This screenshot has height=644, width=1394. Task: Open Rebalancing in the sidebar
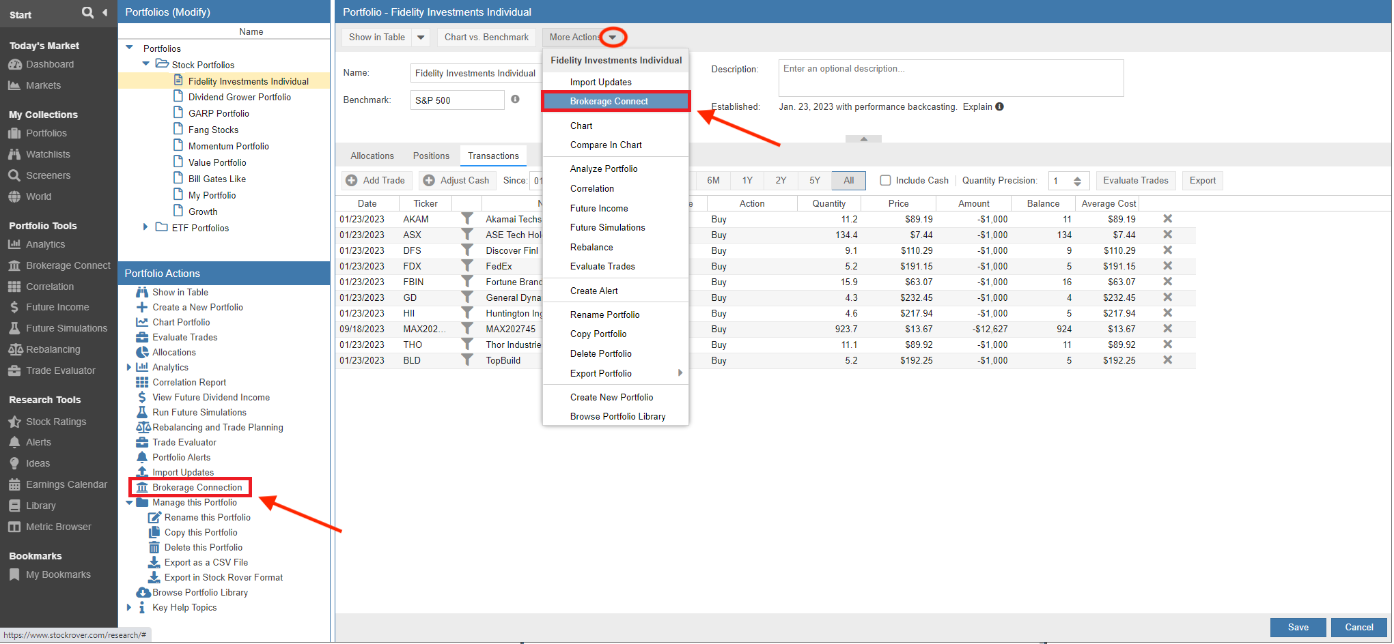[x=53, y=349]
